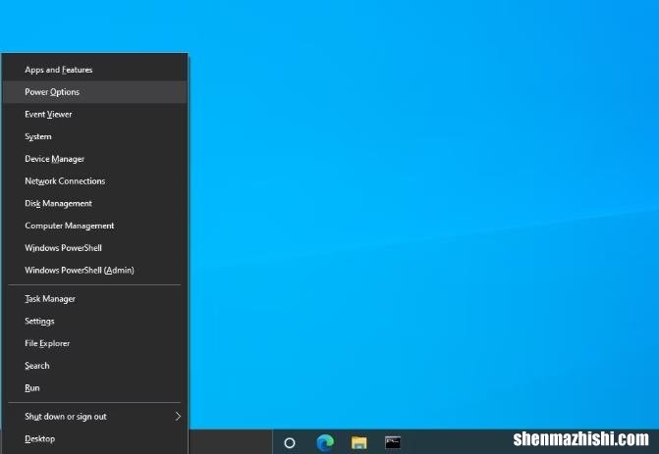
Task: Open File Explorer folder icon on taskbar
Action: [x=358, y=442]
